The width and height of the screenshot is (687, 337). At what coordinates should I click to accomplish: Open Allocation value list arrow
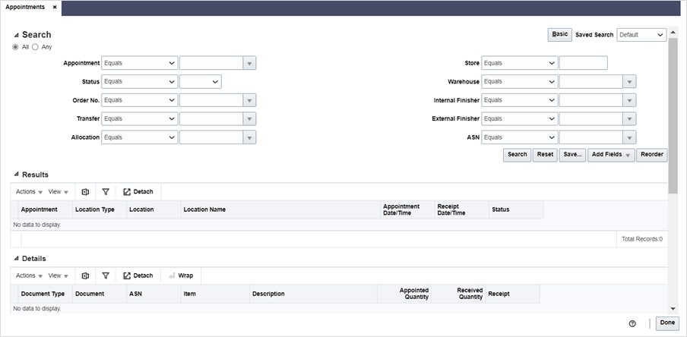pyautogui.click(x=249, y=137)
